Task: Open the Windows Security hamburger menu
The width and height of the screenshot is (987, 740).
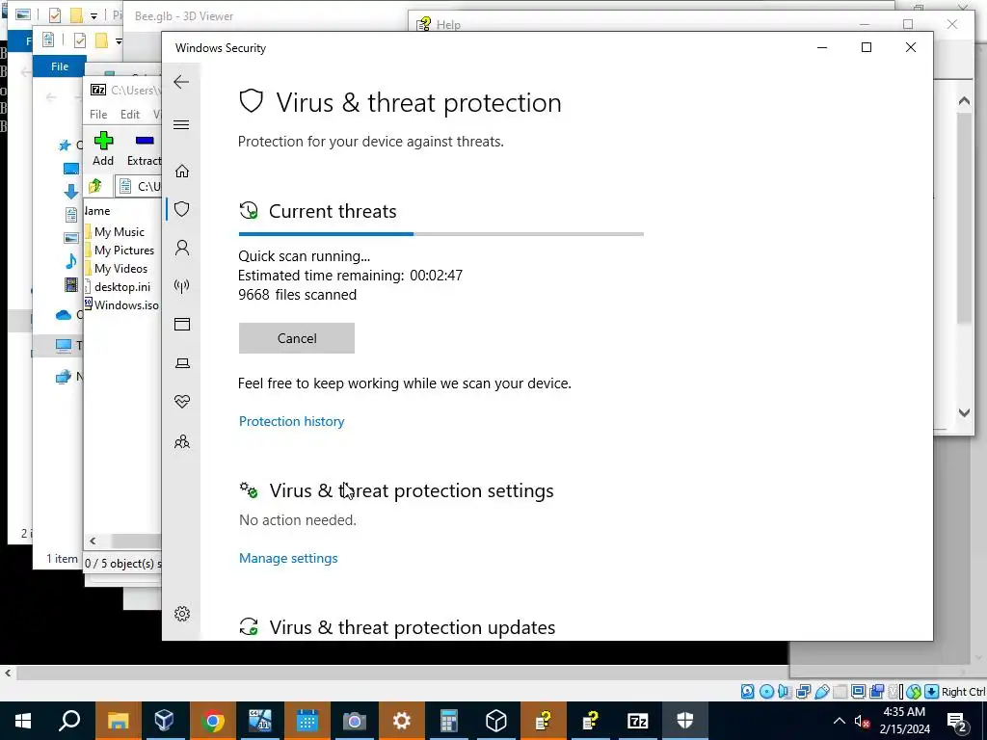Action: [x=181, y=124]
